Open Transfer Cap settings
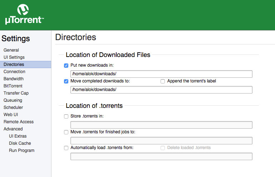 coord(16,93)
